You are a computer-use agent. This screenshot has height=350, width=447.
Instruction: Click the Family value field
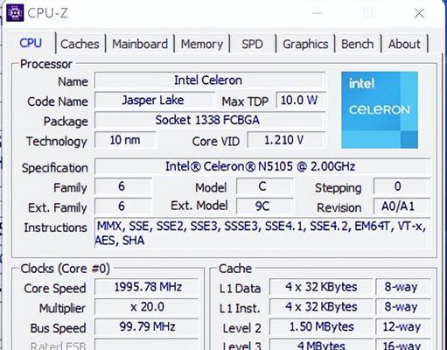click(x=122, y=186)
